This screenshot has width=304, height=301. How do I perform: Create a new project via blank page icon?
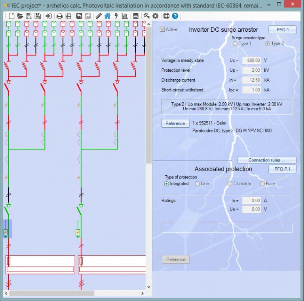[x=11, y=16]
